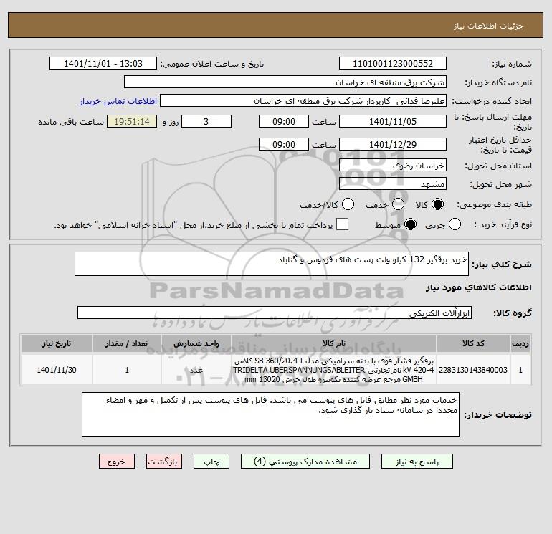Click the خروج exit button
The width and height of the screenshot is (552, 534).
pos(117,462)
